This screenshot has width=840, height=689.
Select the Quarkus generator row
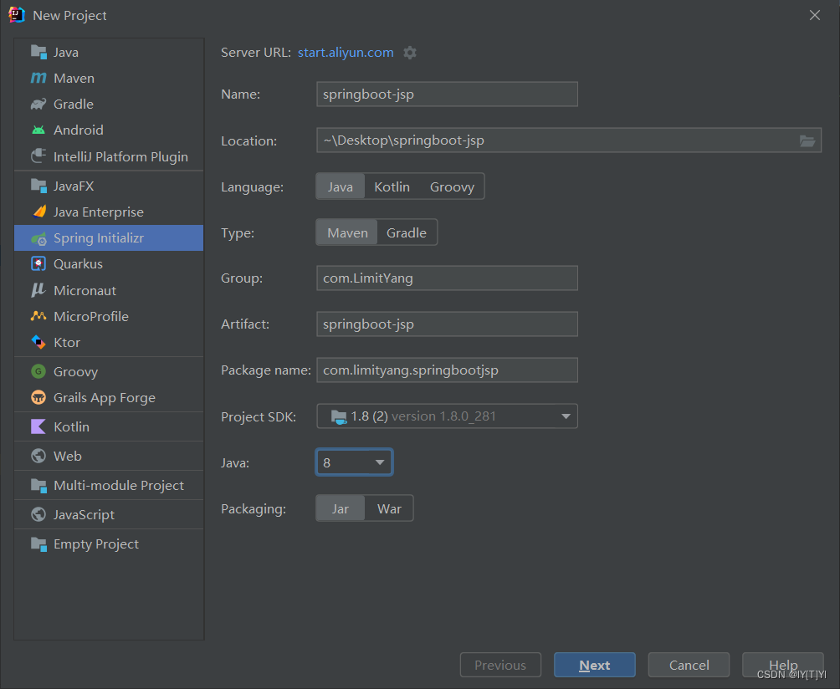[109, 264]
